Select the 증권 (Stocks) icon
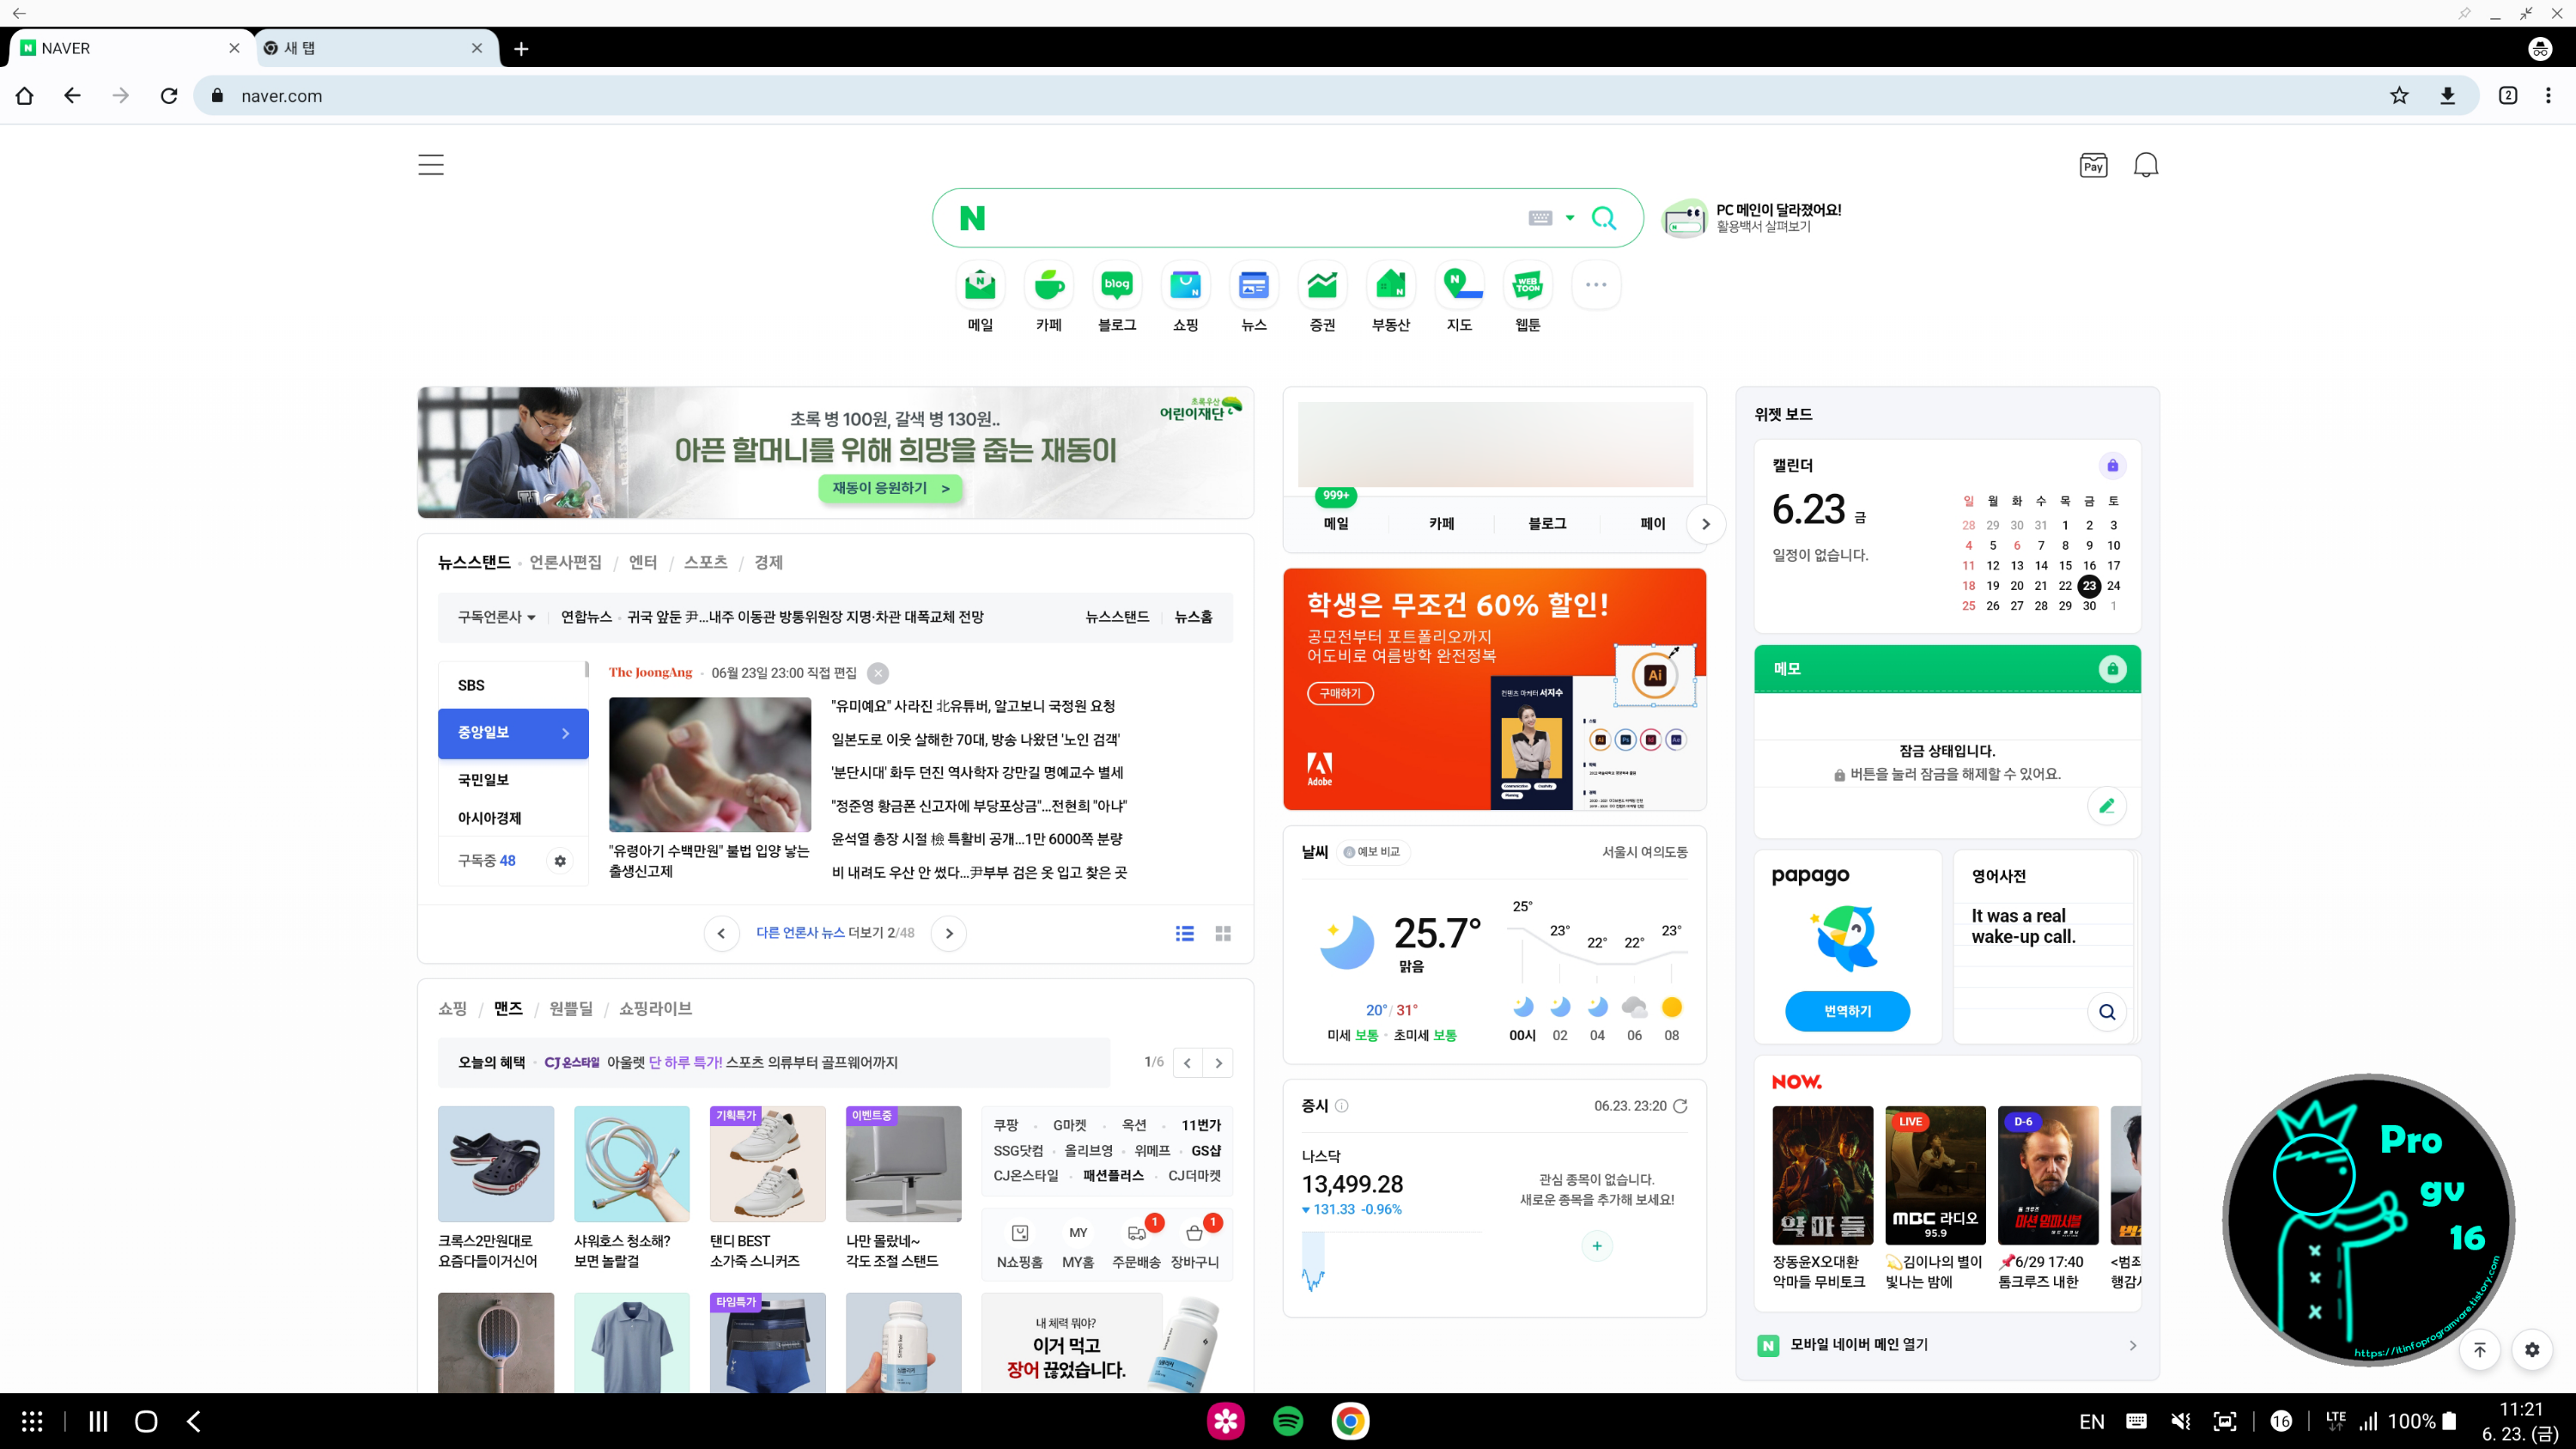Viewport: 2576px width, 1449px height. click(1322, 285)
